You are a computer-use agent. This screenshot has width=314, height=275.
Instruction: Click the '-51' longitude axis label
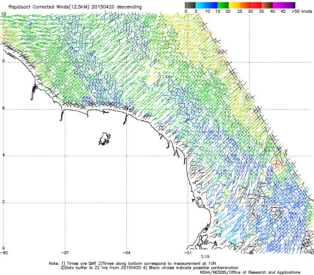188,253
